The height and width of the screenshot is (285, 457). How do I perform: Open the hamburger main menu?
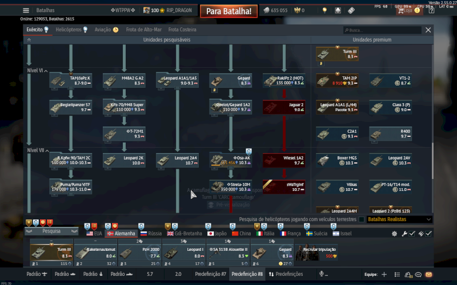26,10
